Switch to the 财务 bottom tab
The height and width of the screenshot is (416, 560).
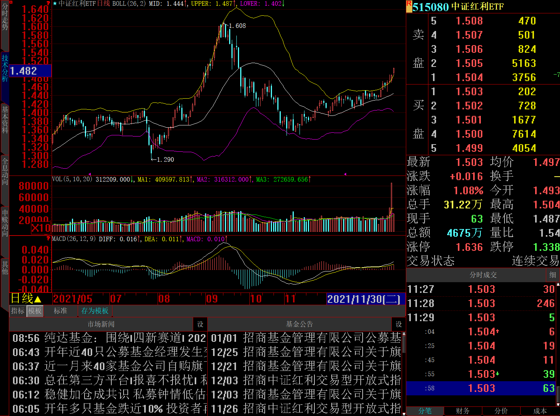463,411
